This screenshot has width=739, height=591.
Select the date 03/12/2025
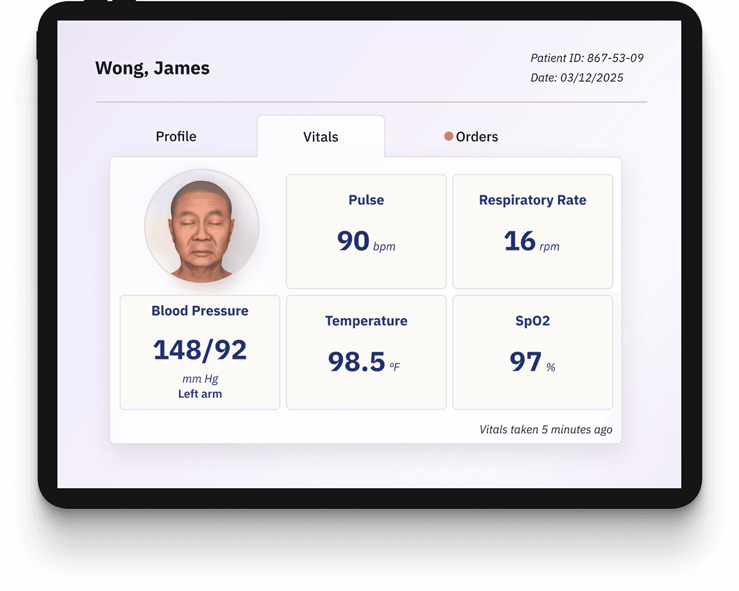576,78
